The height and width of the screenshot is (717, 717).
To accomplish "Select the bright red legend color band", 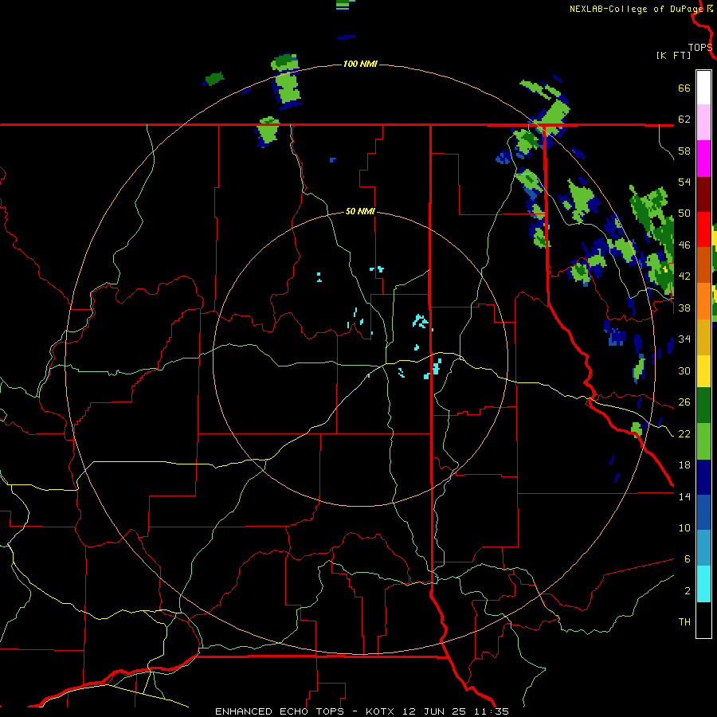I will click(x=703, y=229).
